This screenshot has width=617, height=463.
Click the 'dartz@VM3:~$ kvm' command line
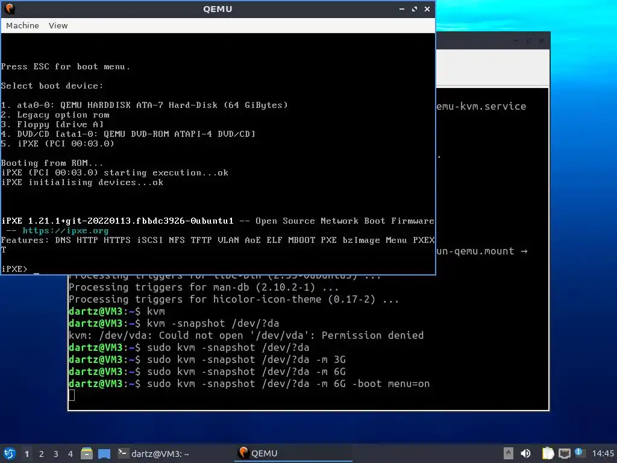(x=117, y=312)
